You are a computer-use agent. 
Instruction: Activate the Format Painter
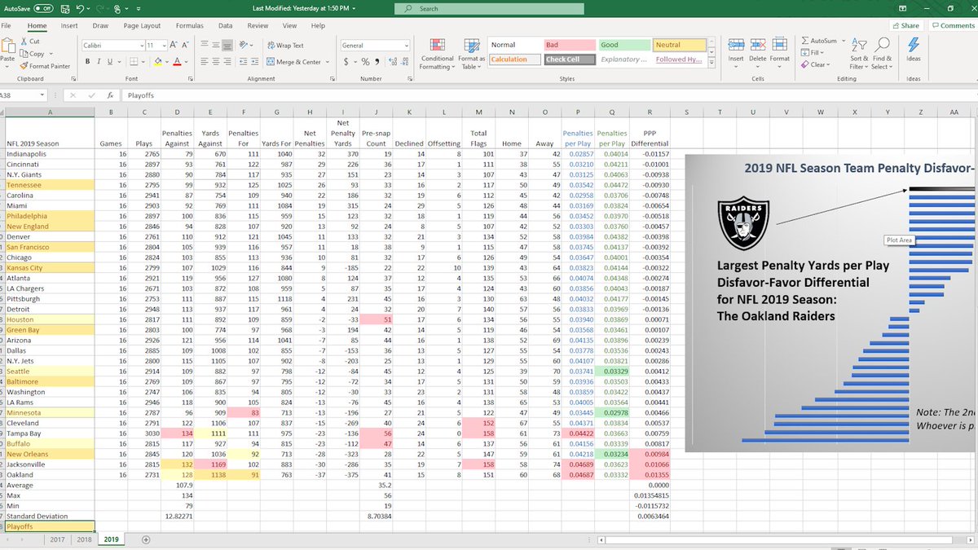[45, 66]
